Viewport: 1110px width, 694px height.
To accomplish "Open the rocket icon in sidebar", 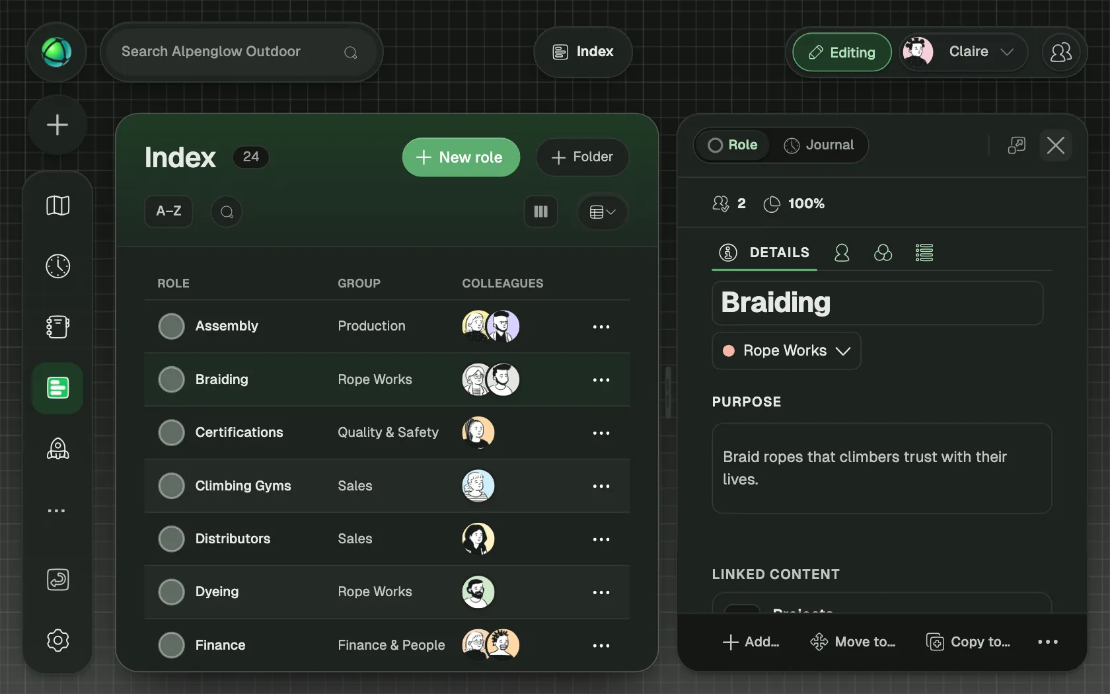I will pyautogui.click(x=57, y=449).
